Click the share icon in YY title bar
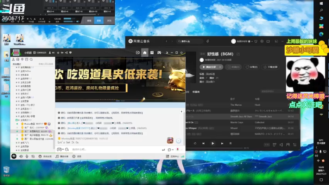 pyautogui.click(x=66, y=53)
